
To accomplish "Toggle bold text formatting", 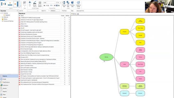I will coord(44,5).
